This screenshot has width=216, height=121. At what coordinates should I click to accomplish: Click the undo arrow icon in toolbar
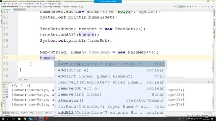[208, 6]
